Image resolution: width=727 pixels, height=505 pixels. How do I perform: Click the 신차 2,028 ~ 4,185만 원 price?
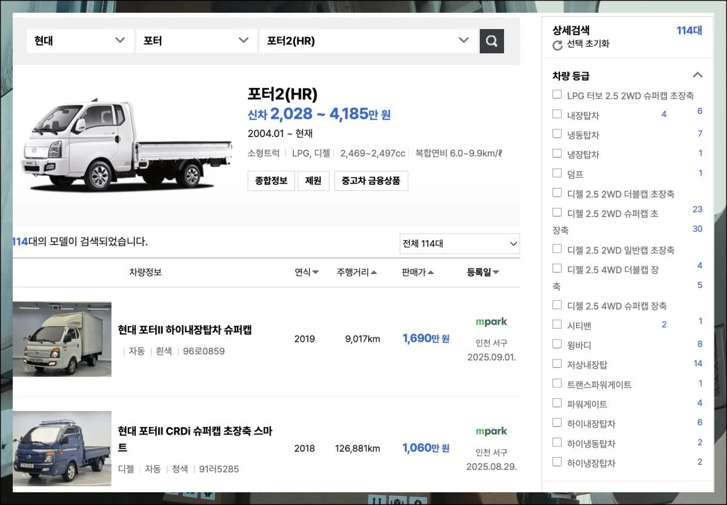click(x=319, y=114)
